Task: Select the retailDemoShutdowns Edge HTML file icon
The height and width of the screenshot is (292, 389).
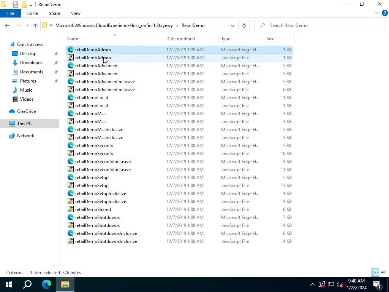Action: tap(71, 217)
